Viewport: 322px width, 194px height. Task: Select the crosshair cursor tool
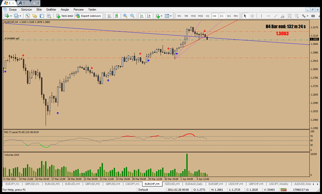(x=252, y=16)
